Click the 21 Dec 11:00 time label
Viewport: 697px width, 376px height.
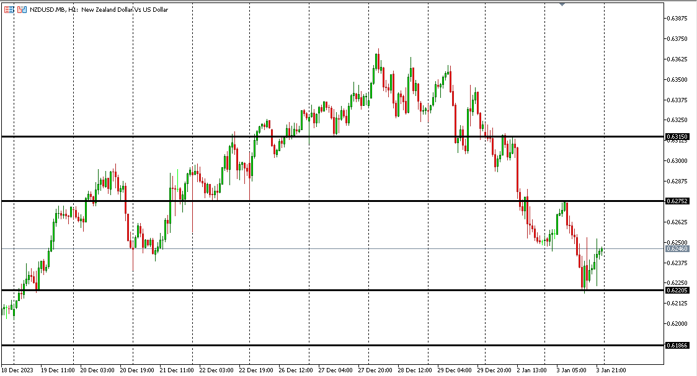[177, 370]
